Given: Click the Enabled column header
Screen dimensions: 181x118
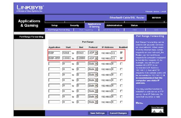Looking at the screenshot, I should [123, 47].
